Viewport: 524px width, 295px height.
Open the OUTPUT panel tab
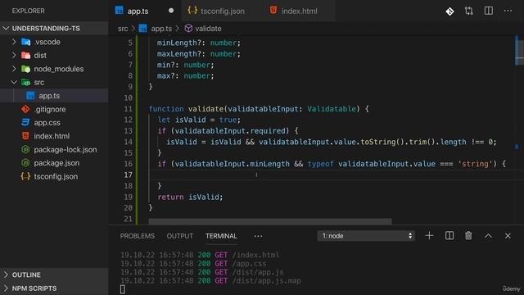pos(180,236)
